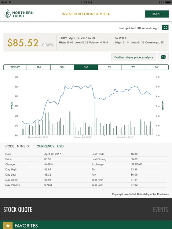Tap the Bid value 83.38

point(134,169)
